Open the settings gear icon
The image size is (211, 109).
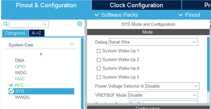pyautogui.click(x=80, y=24)
